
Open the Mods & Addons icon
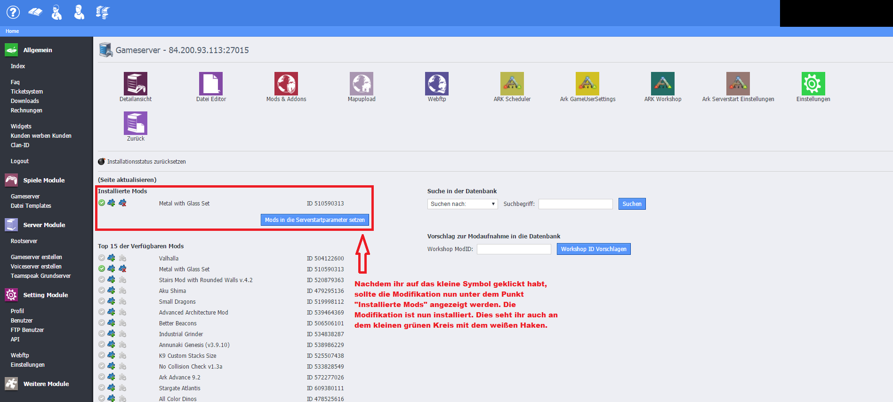[x=286, y=84]
